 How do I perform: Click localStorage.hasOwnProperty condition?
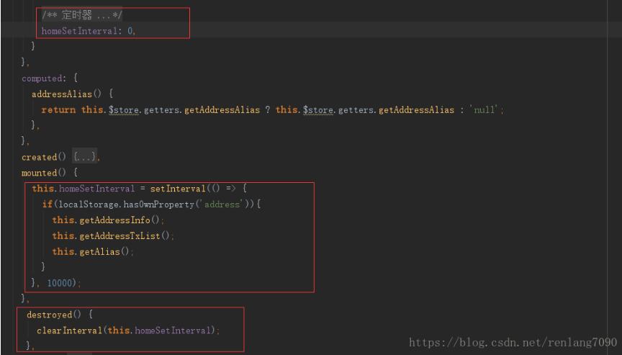click(127, 205)
